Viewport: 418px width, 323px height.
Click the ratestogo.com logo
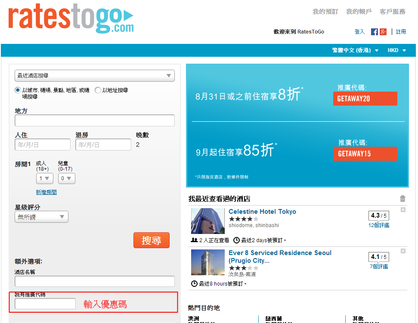click(x=71, y=18)
